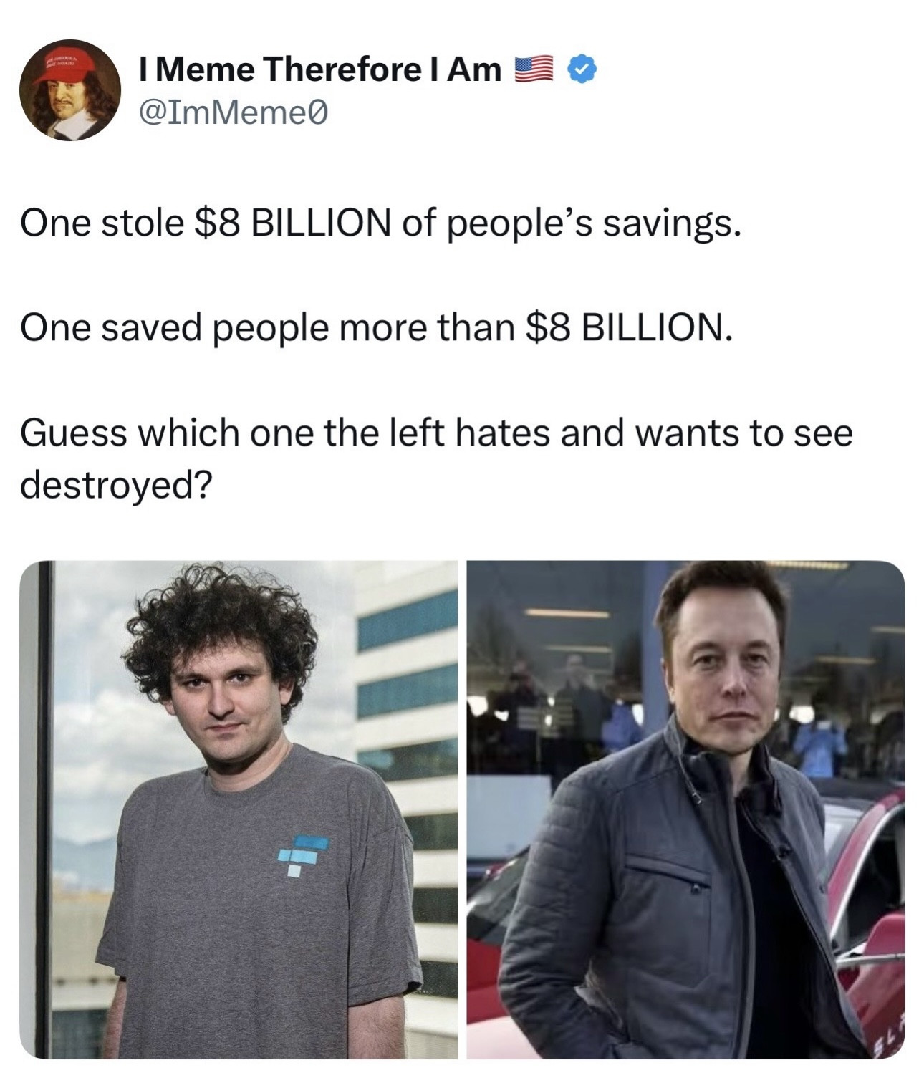Open the I Meme Therefore I Am display name
The image size is (924, 1078).
point(320,70)
